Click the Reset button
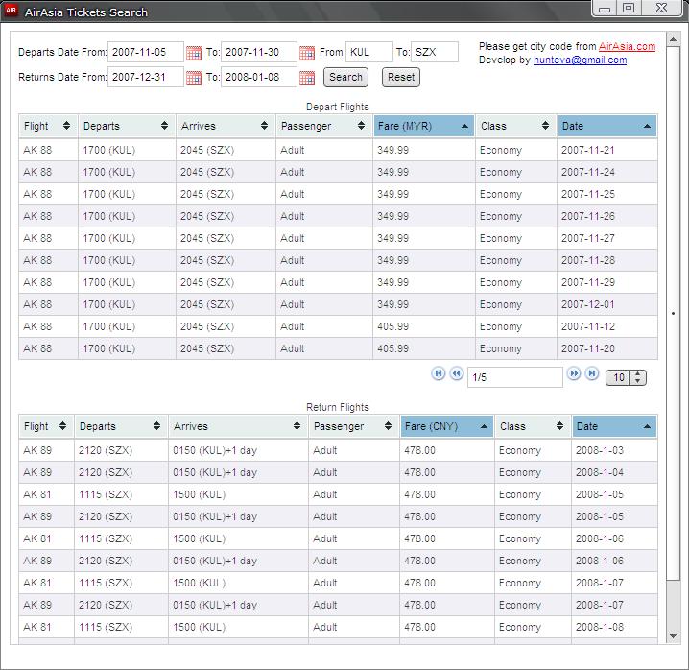Viewport: 689px width, 670px height. pos(401,78)
